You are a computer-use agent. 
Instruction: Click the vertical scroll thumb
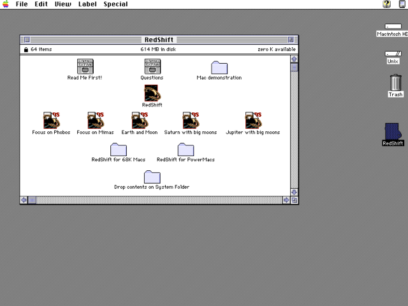[x=295, y=68]
